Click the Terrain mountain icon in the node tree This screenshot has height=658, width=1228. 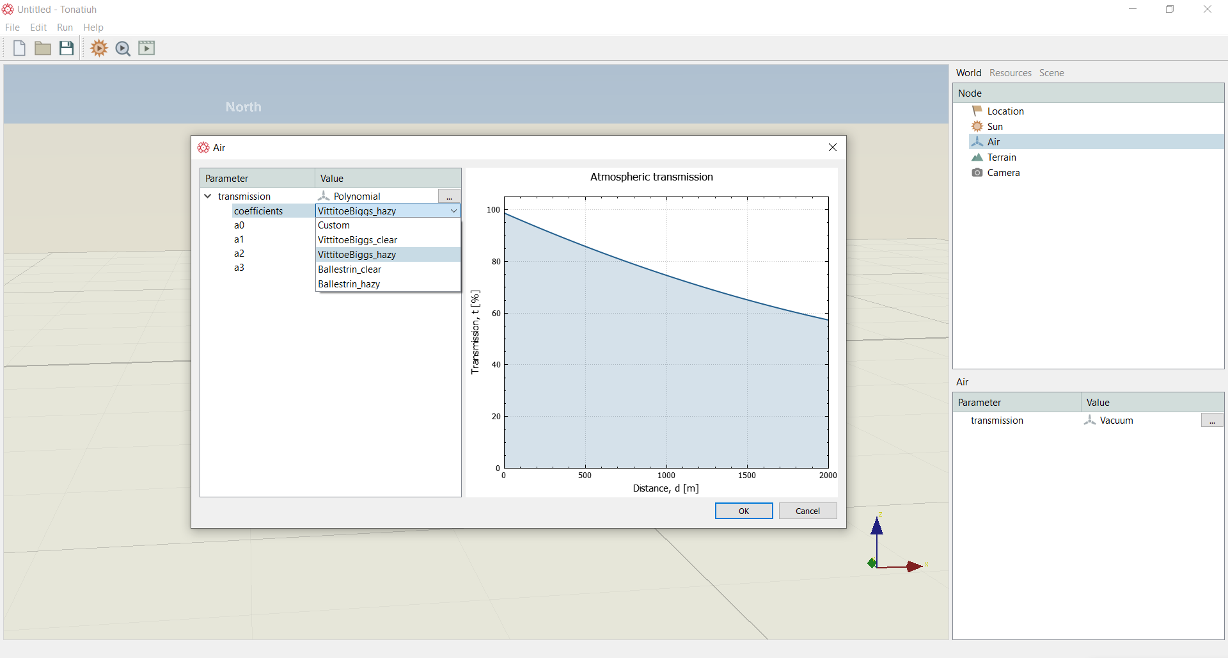point(977,157)
